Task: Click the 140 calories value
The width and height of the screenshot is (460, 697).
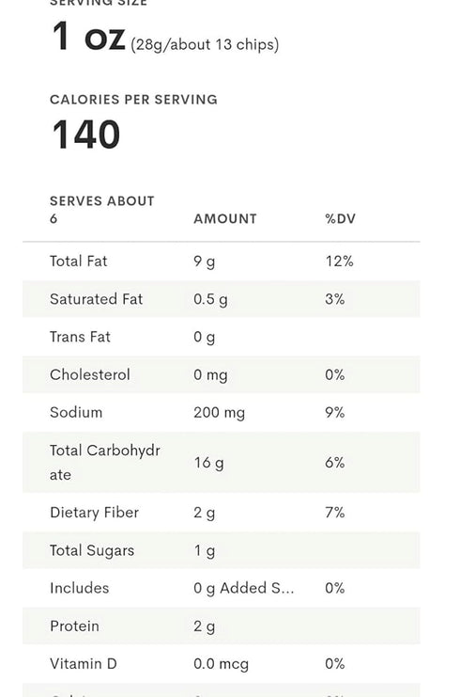Action: point(86,135)
